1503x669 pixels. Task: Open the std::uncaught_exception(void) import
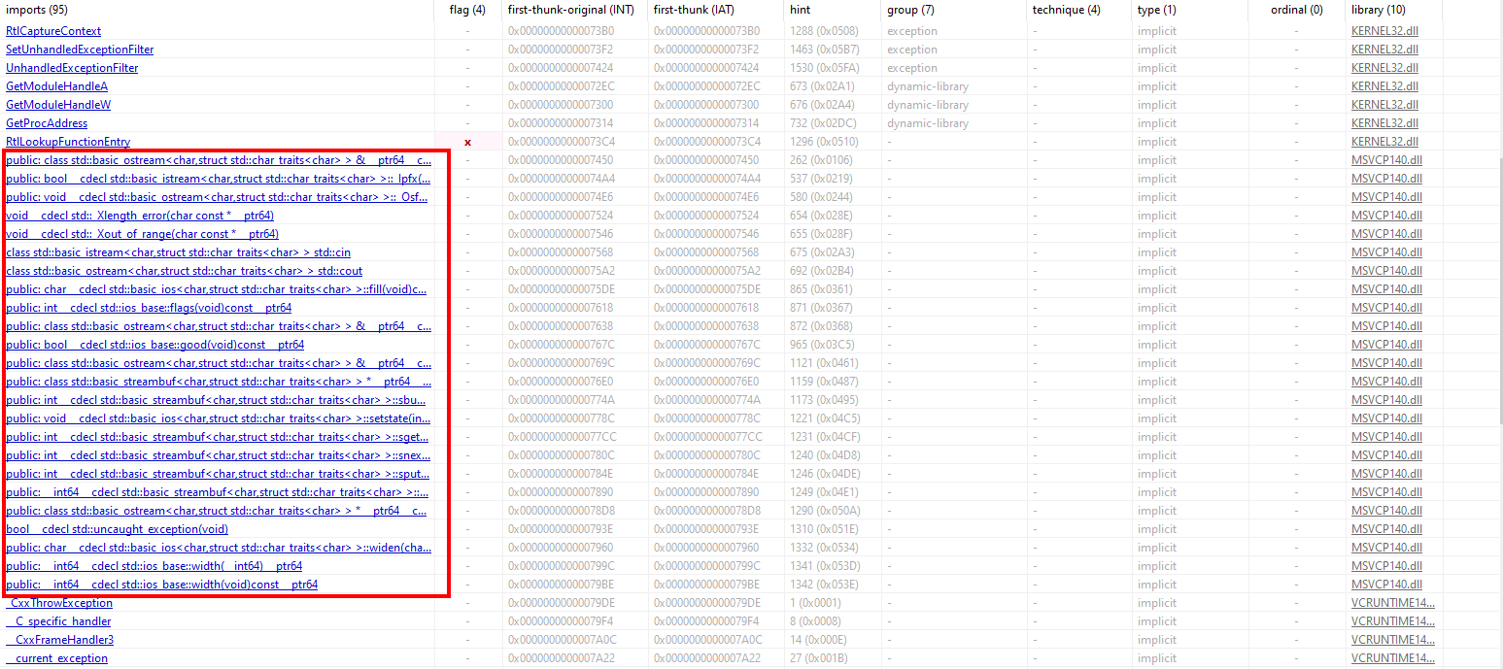(x=117, y=529)
